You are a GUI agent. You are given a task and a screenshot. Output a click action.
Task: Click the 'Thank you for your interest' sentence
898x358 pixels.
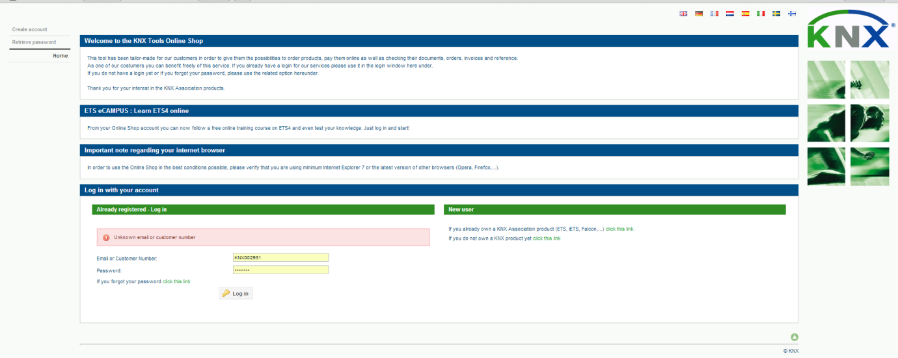pyautogui.click(x=156, y=88)
